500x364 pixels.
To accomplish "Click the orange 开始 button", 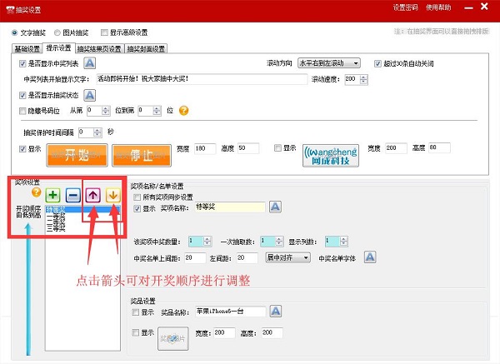I will point(77,154).
